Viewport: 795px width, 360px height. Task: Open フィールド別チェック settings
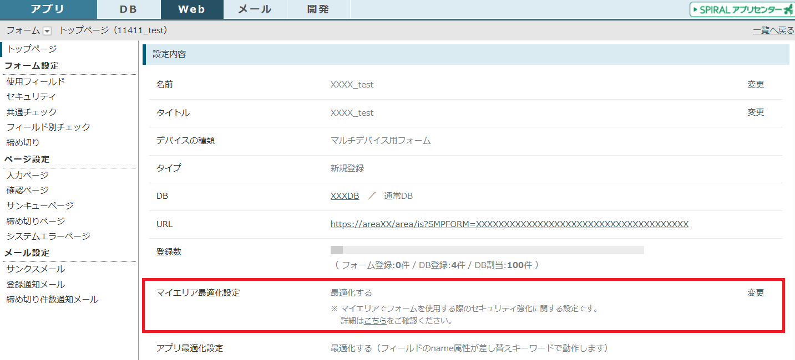(x=48, y=127)
